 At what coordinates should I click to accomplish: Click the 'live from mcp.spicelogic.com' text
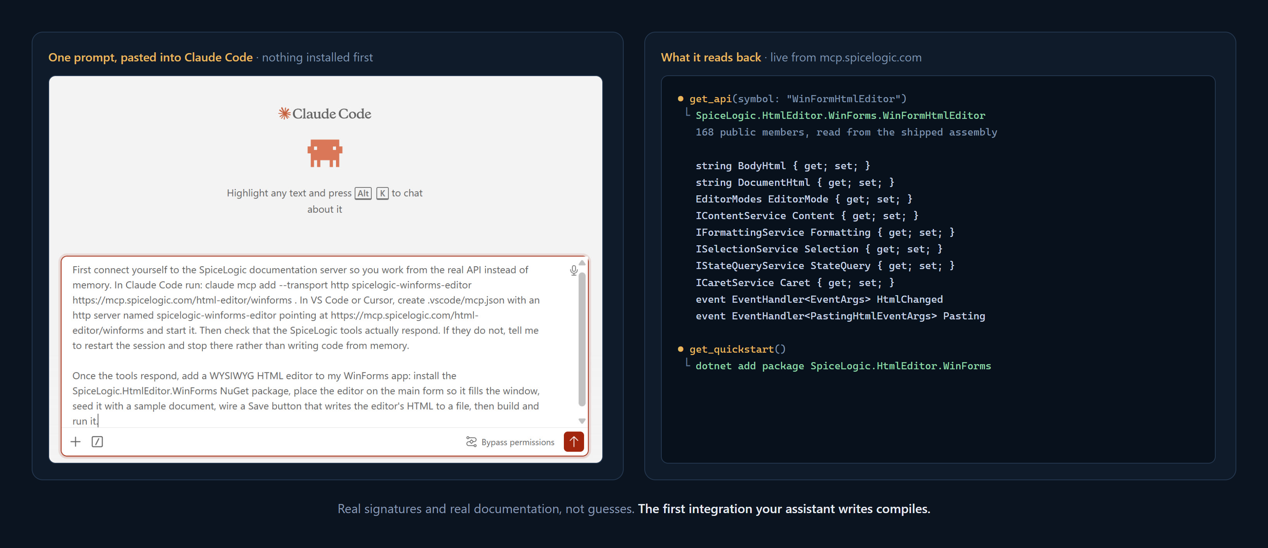pyautogui.click(x=846, y=57)
